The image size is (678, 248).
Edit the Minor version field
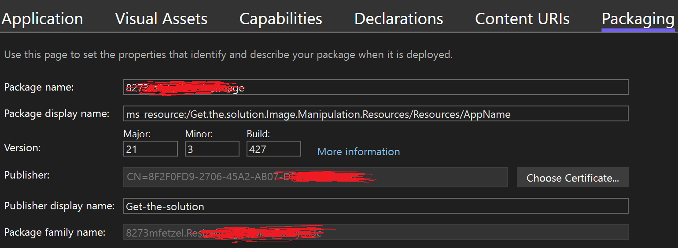212,149
